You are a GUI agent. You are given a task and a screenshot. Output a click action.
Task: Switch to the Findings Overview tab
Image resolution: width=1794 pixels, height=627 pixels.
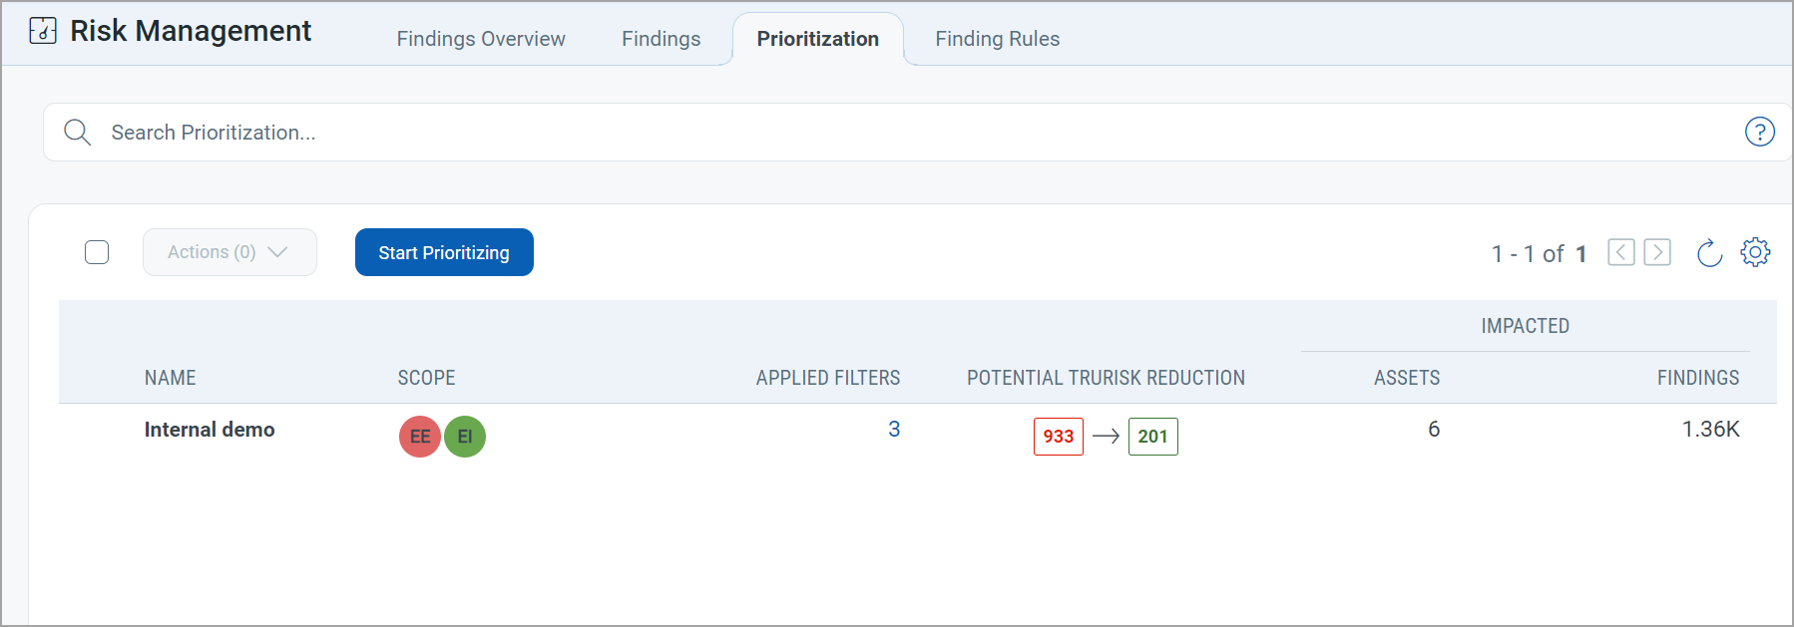481,38
